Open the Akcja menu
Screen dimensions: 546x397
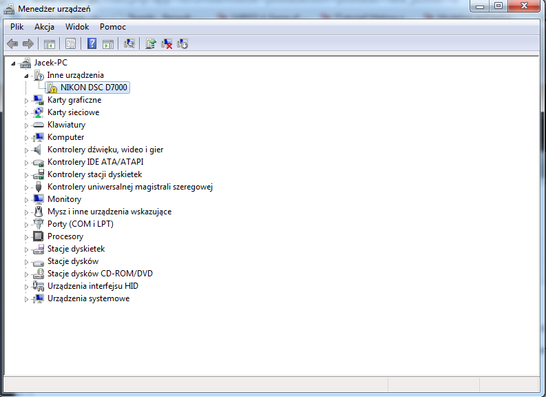pyautogui.click(x=44, y=27)
